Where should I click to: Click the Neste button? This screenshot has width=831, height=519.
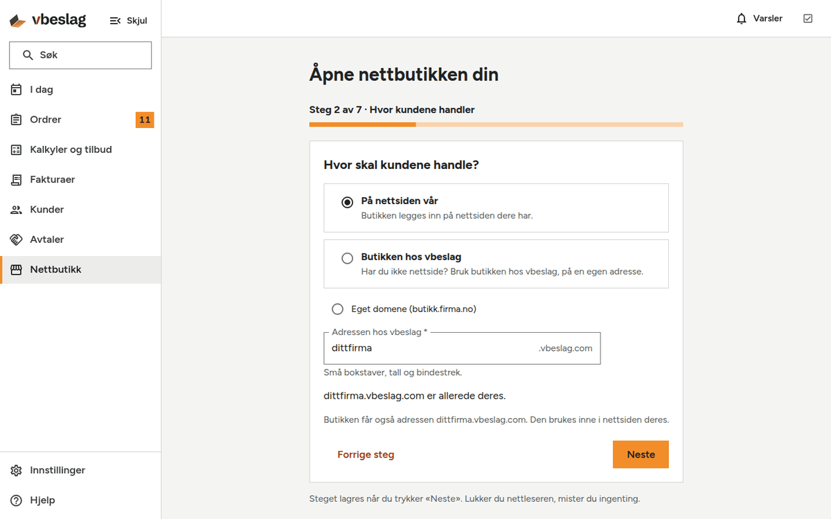point(641,455)
